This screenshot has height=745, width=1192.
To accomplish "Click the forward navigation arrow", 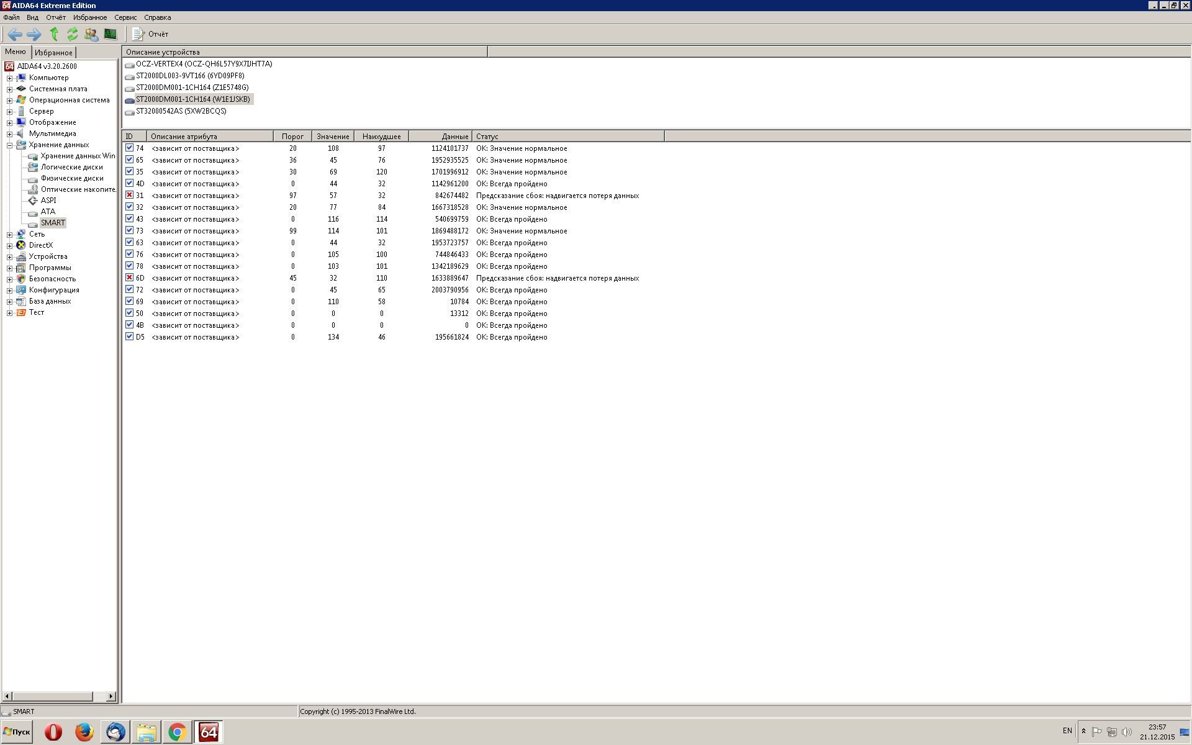I will pyautogui.click(x=34, y=34).
